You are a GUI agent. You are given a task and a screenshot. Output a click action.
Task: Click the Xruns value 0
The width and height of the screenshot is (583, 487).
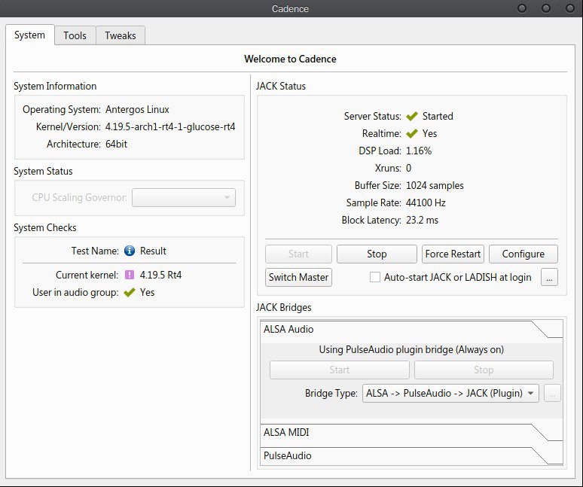click(x=408, y=169)
